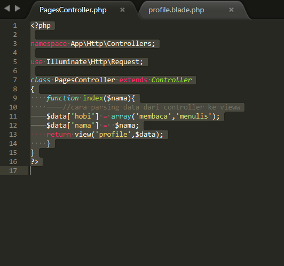This screenshot has width=284, height=266.
Task: Click the '<?php' opening tag
Action: coord(41,26)
